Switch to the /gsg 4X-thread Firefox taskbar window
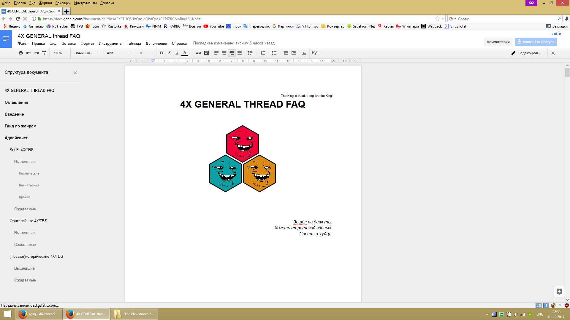The width and height of the screenshot is (570, 320). (39, 314)
